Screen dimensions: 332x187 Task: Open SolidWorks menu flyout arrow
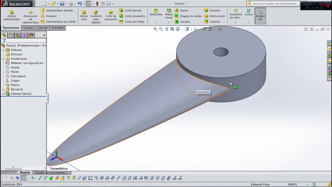(34, 4)
